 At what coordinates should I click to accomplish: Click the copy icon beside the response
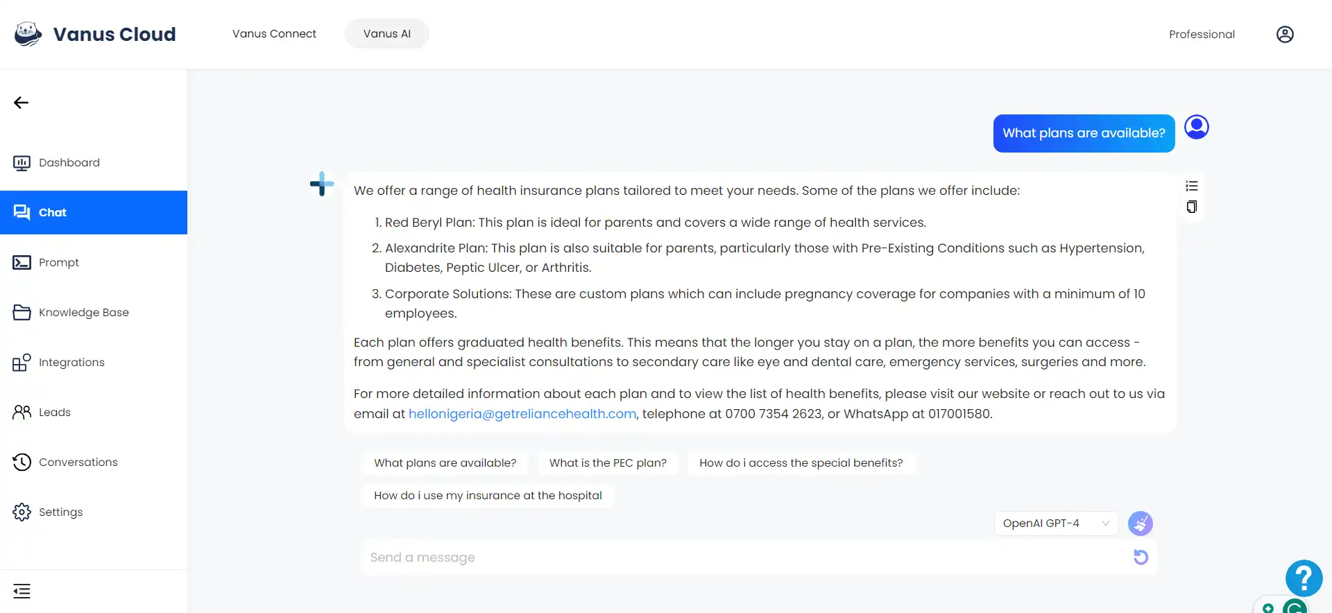1192,207
